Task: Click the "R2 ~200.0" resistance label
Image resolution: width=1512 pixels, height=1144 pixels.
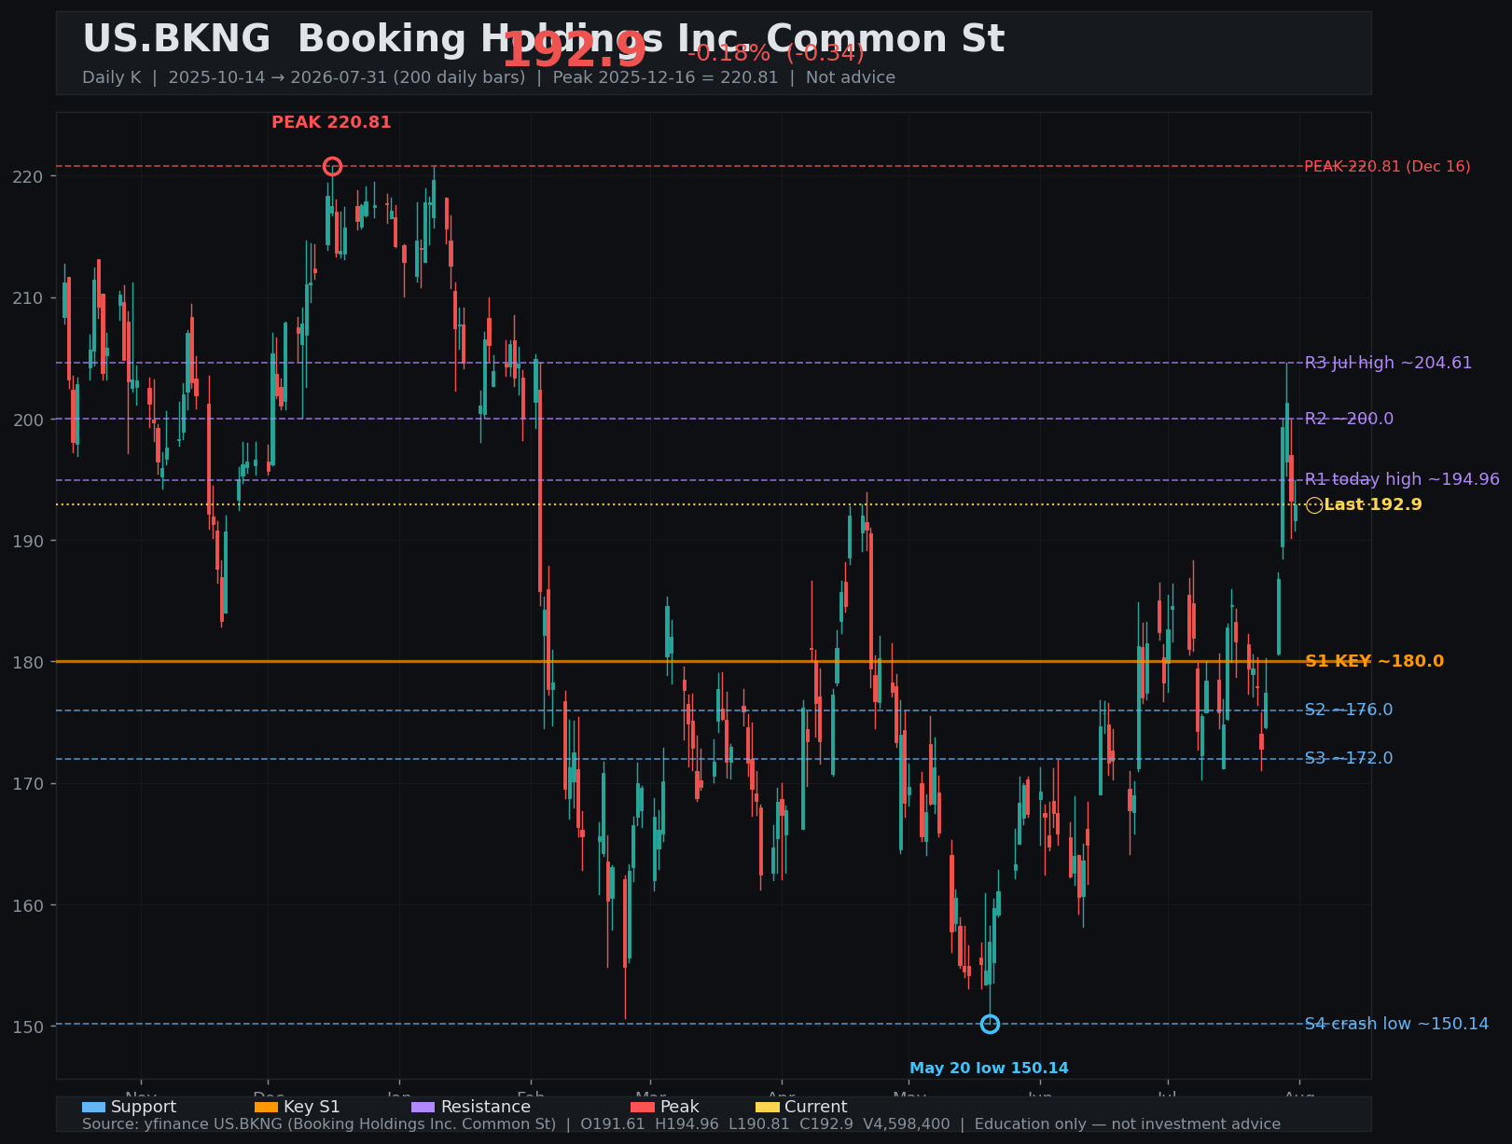Action: point(1349,419)
